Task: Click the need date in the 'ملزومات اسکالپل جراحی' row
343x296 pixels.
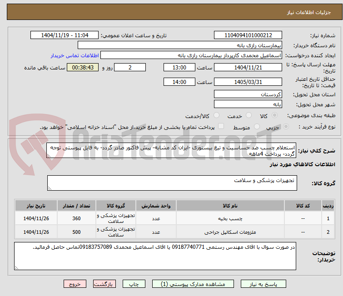Action: (36, 232)
